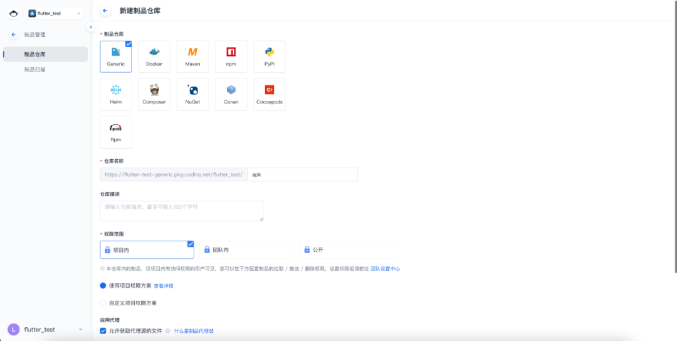Select the 公开 permission scope
677x341 pixels.
pos(346,249)
